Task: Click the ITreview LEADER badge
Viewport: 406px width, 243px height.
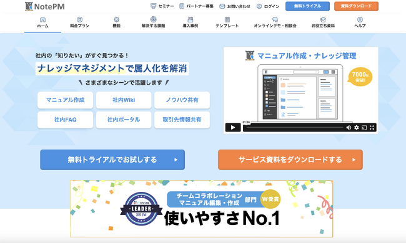Action: 141,209
